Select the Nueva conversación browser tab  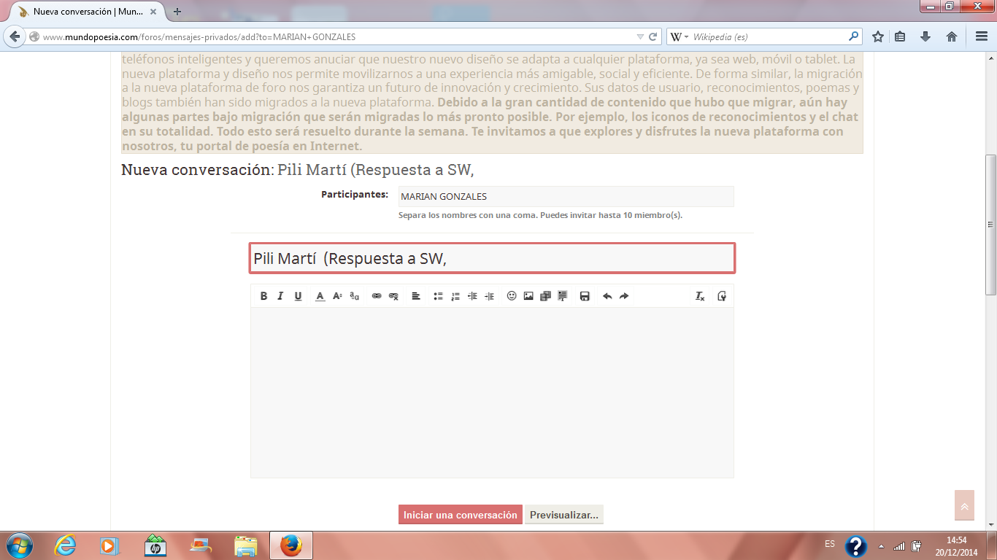click(86, 12)
